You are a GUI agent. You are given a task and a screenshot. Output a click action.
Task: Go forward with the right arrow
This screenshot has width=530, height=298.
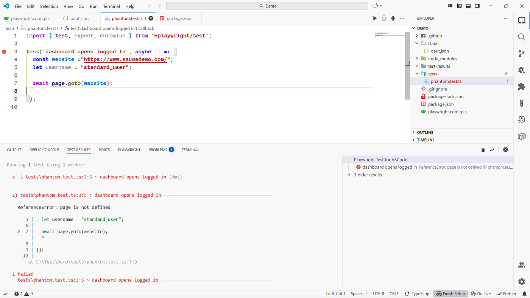(x=159, y=6)
